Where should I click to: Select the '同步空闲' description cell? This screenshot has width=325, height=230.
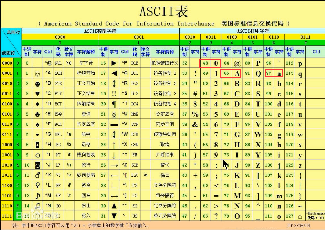(x=165, y=124)
